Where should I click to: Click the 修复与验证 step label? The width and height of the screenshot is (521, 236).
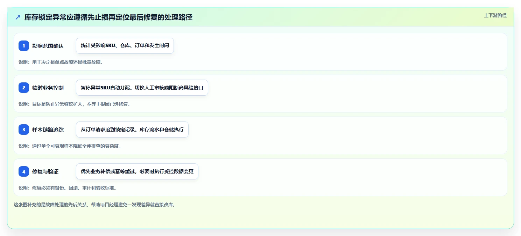(x=45, y=171)
